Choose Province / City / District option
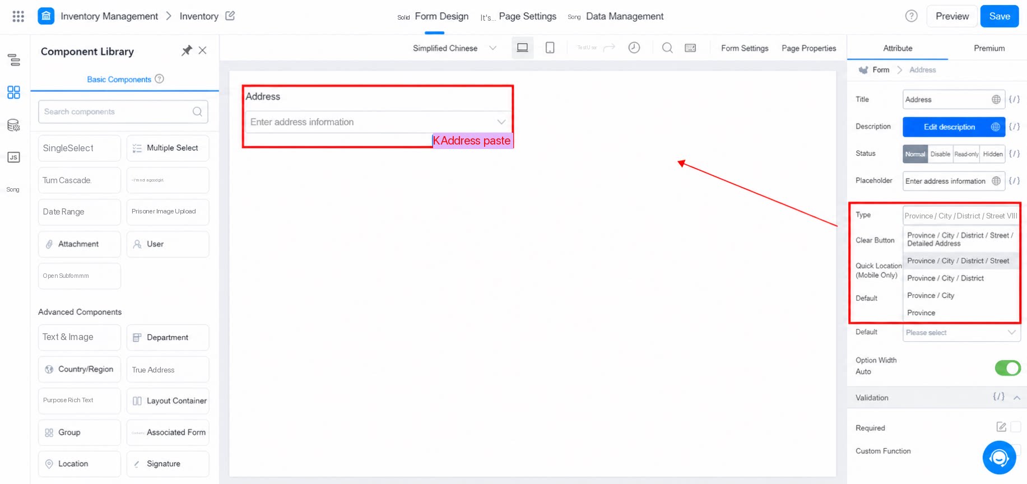The width and height of the screenshot is (1027, 484). 945,278
